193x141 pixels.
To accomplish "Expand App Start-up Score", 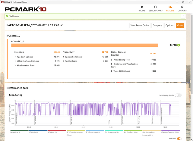I will [15, 57].
